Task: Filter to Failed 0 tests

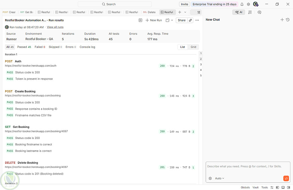Action: pyautogui.click(x=40, y=47)
